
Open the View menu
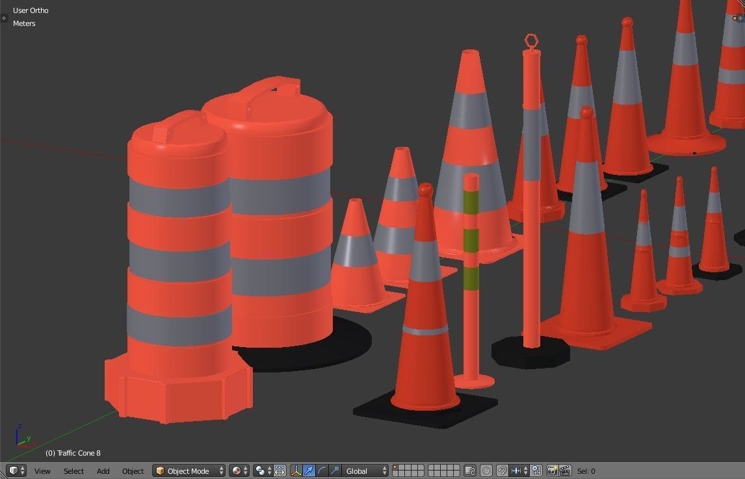(42, 471)
